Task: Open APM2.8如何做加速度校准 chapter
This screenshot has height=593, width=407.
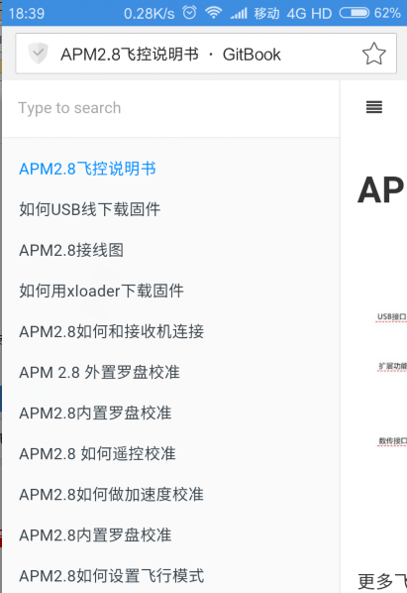Action: 111,495
